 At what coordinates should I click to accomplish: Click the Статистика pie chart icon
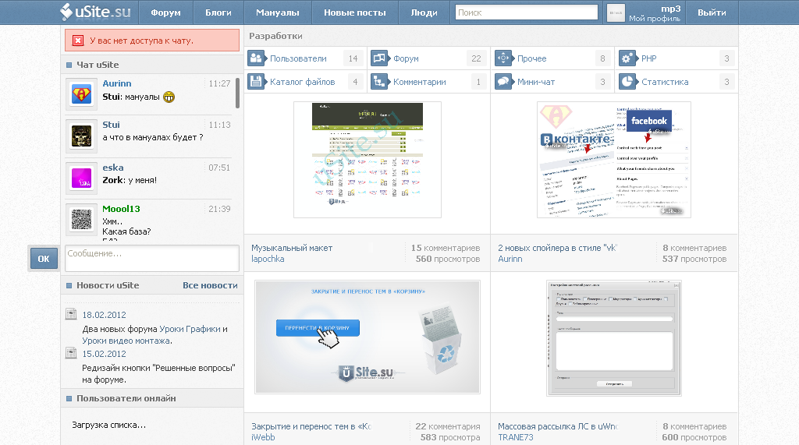[628, 82]
